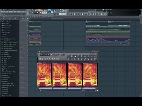Adjust the master pitch slider
This screenshot has height=106, width=142.
pyautogui.click(x=29, y=12)
